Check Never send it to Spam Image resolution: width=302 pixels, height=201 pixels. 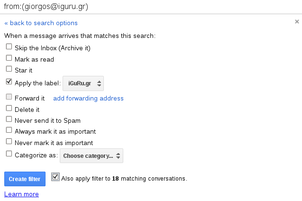[x=9, y=119]
